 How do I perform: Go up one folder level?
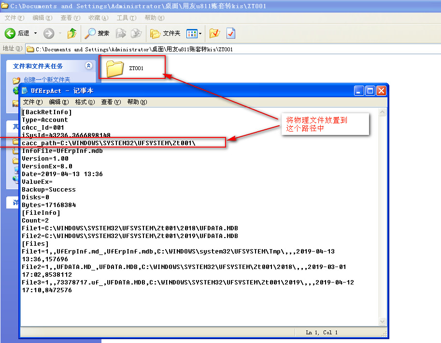click(x=72, y=33)
